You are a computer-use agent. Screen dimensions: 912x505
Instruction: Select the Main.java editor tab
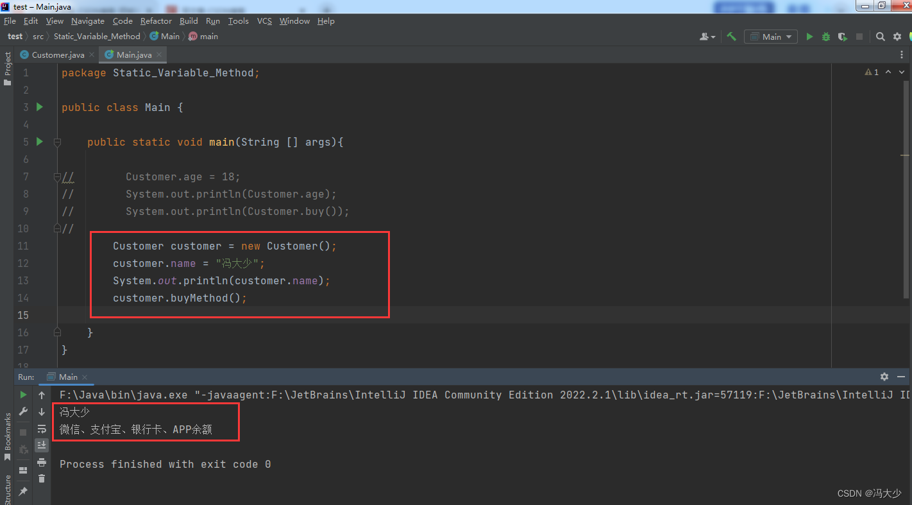pos(133,55)
